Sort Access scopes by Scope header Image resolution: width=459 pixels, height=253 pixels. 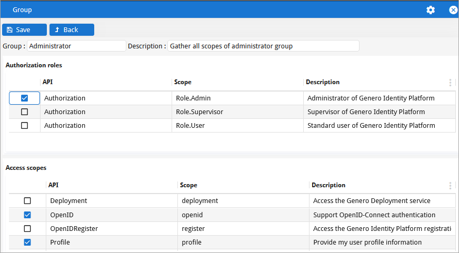243,185
